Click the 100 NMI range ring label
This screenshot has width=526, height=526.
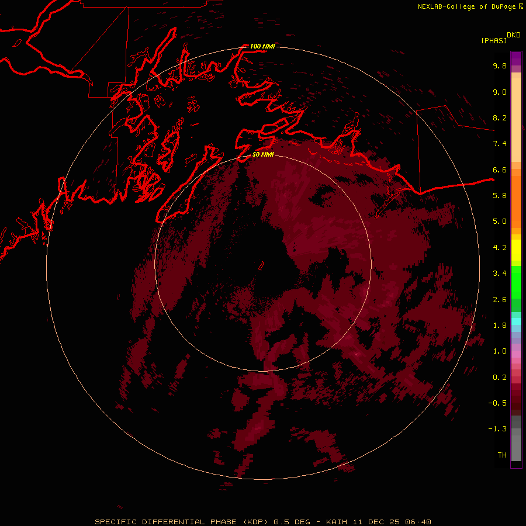(262, 46)
